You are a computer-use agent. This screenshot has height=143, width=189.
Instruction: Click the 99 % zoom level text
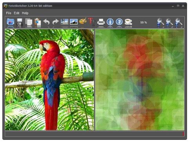pyautogui.click(x=144, y=22)
